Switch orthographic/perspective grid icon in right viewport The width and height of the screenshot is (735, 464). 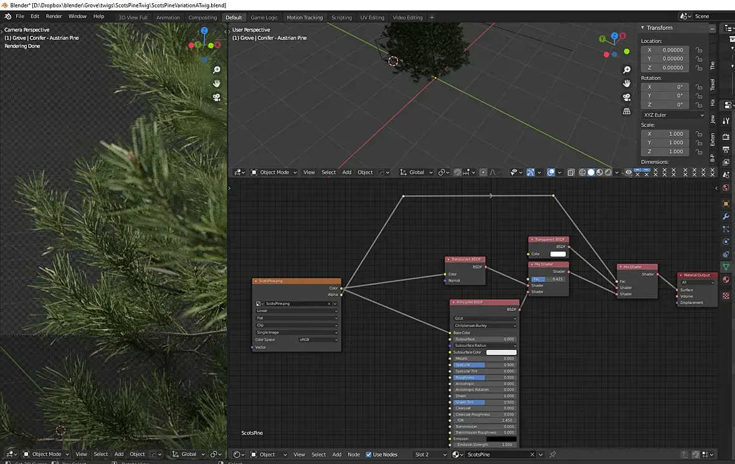click(627, 111)
